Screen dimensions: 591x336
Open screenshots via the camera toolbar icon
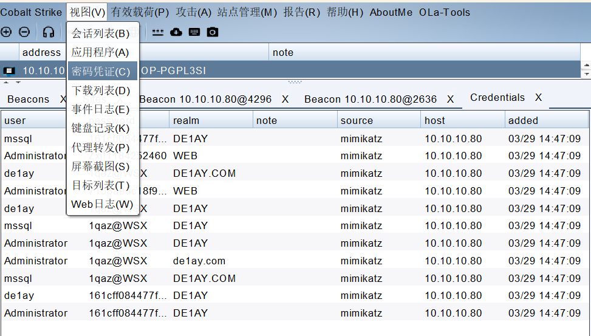pyautogui.click(x=212, y=32)
